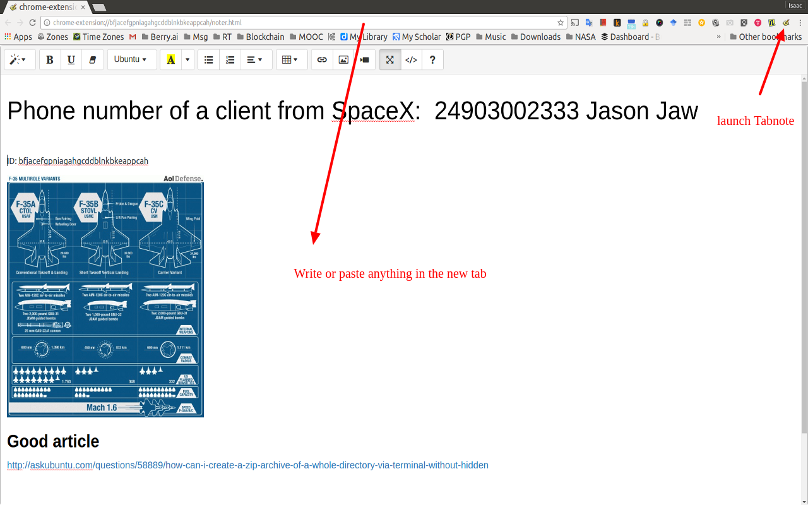Click the gray camera extension icon
Viewport: 808px width, 505px height.
coord(730,23)
